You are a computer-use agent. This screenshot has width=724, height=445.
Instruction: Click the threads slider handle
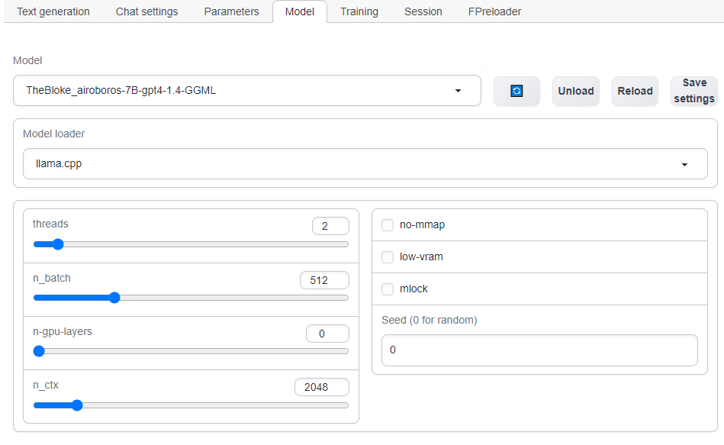click(x=58, y=244)
